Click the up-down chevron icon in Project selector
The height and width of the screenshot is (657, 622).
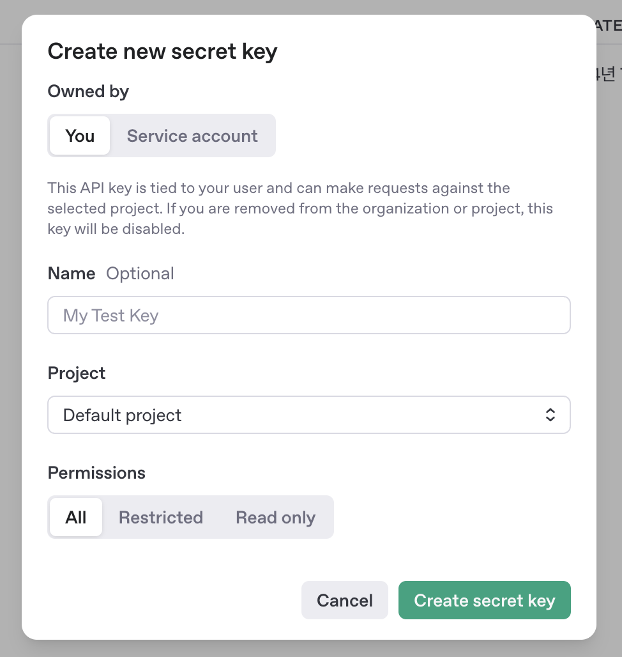550,415
